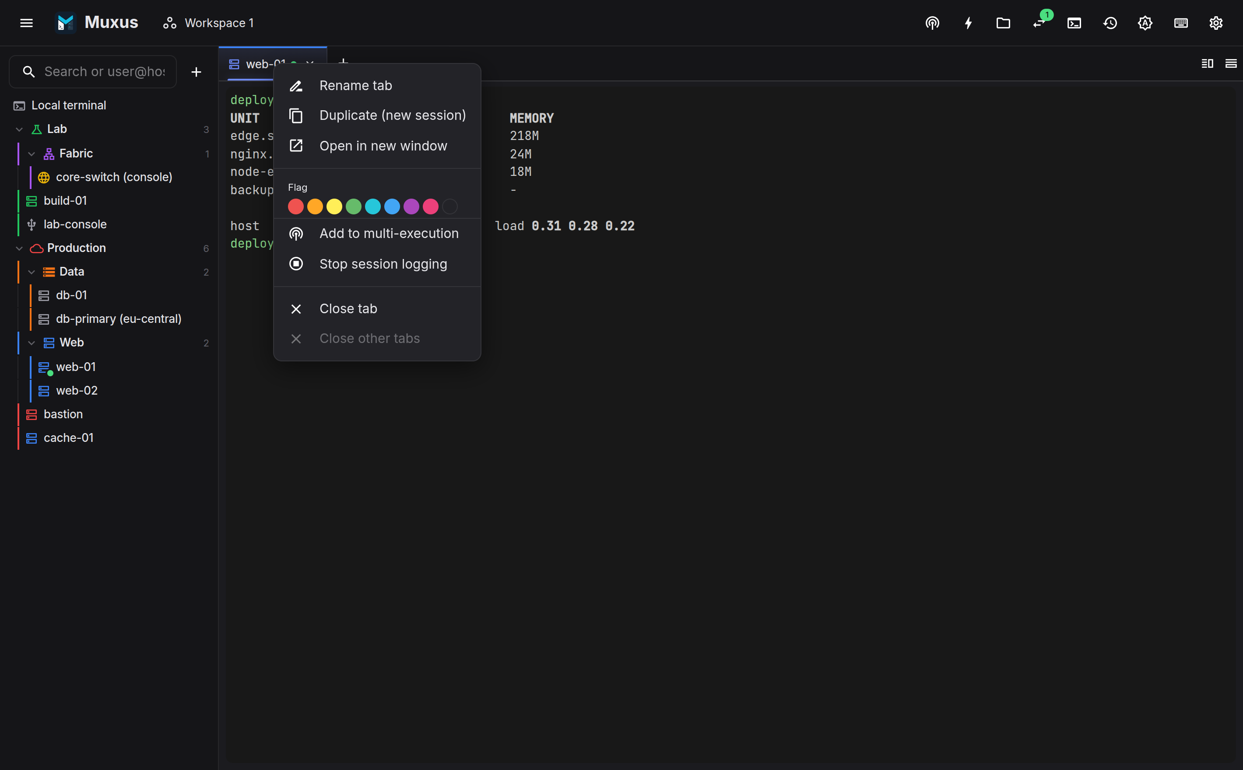Choose Close tab in context menu
The width and height of the screenshot is (1243, 770).
click(x=377, y=308)
